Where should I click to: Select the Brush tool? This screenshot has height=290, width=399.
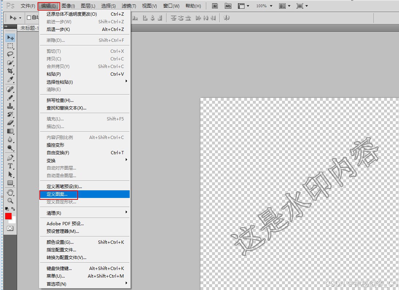(10, 98)
